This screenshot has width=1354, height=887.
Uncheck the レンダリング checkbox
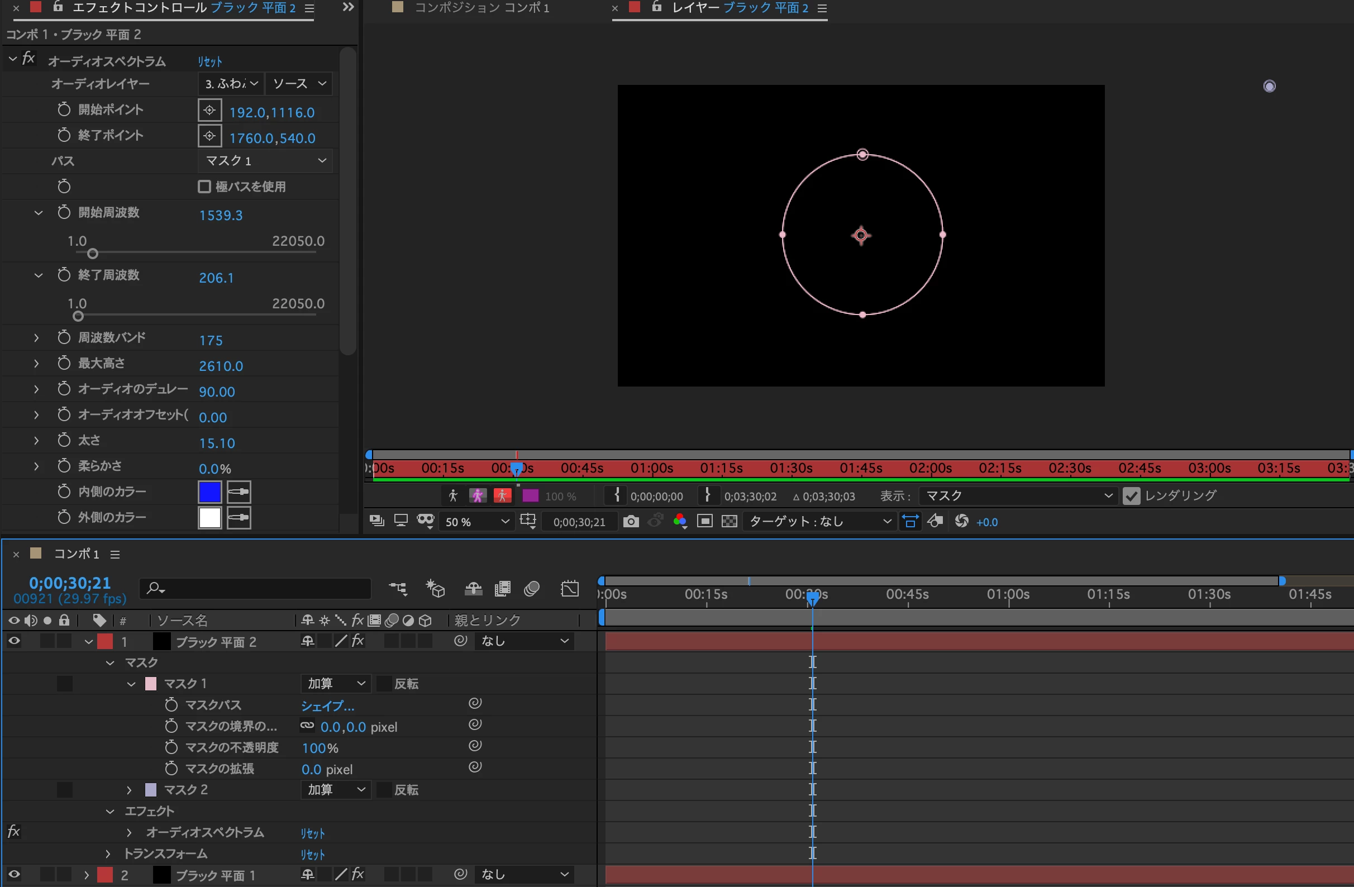tap(1131, 496)
